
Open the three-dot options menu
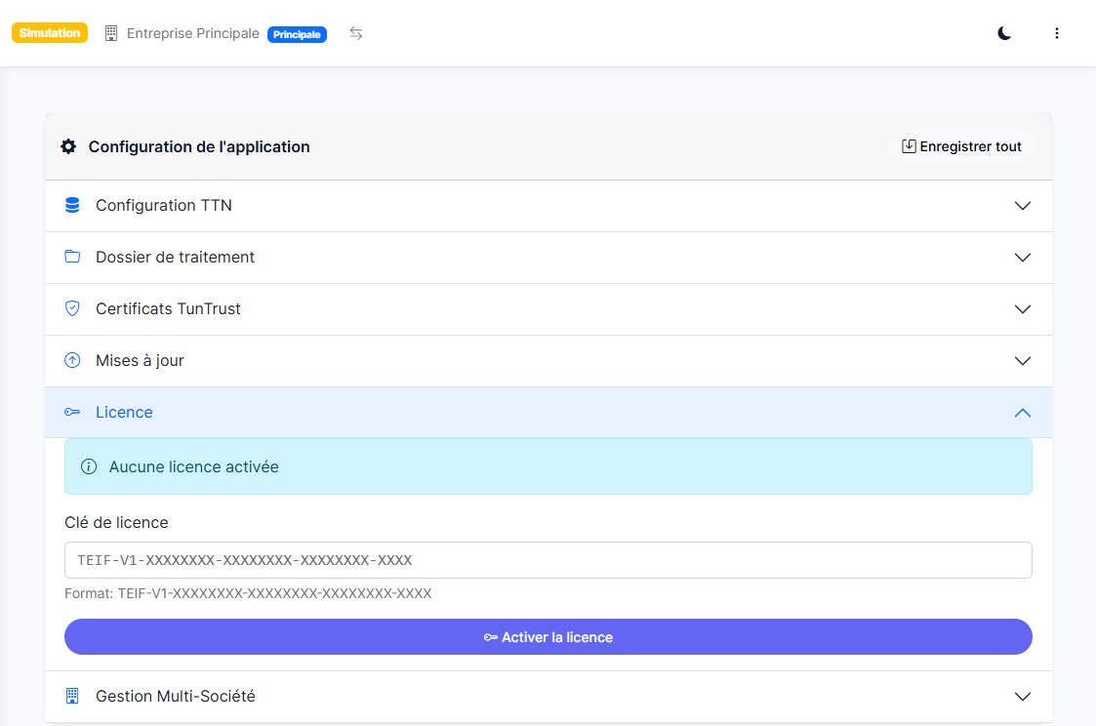1056,33
